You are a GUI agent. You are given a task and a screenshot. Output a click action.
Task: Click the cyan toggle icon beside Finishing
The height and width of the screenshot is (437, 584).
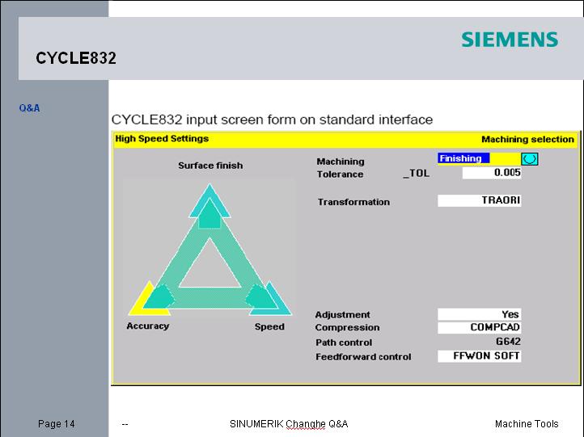tap(529, 159)
